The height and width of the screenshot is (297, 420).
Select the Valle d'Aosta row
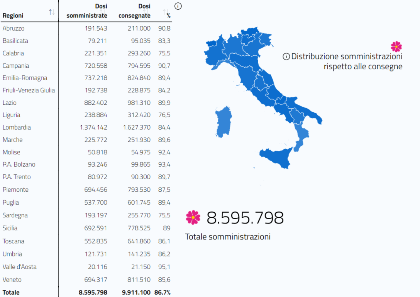coord(86,267)
